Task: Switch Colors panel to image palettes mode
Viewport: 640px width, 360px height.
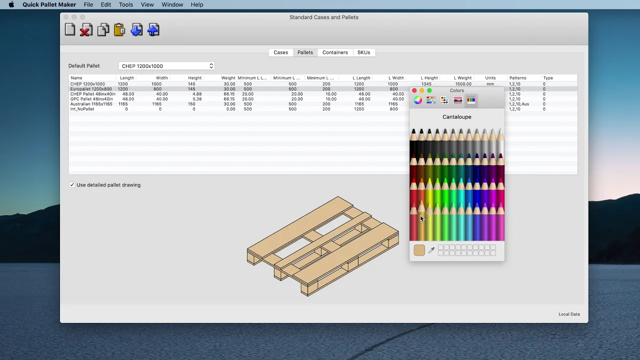Action: pos(457,100)
